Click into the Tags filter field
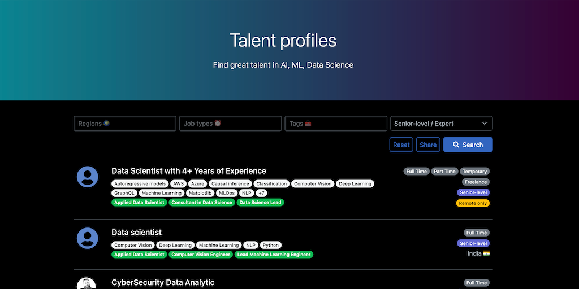The width and height of the screenshot is (579, 289). coord(336,124)
